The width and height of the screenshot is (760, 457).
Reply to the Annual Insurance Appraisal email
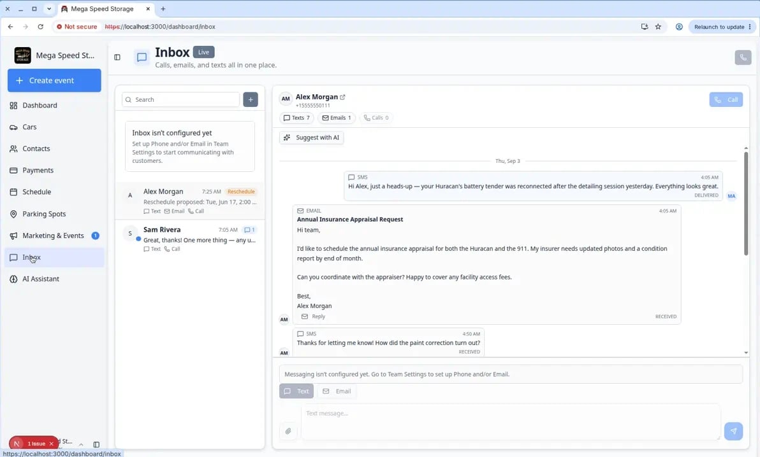(313, 316)
